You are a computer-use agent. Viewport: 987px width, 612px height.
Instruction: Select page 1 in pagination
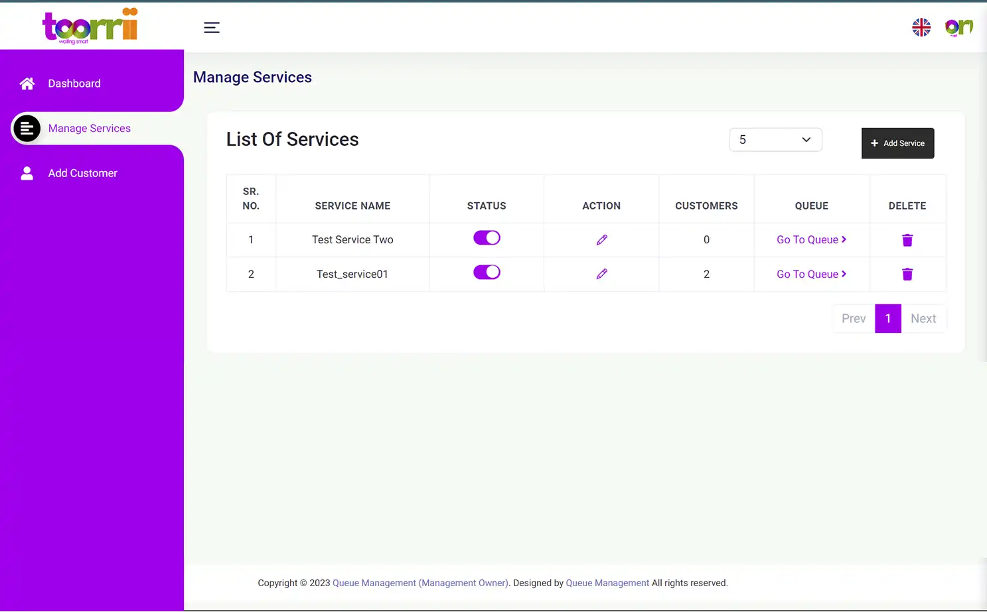click(888, 318)
